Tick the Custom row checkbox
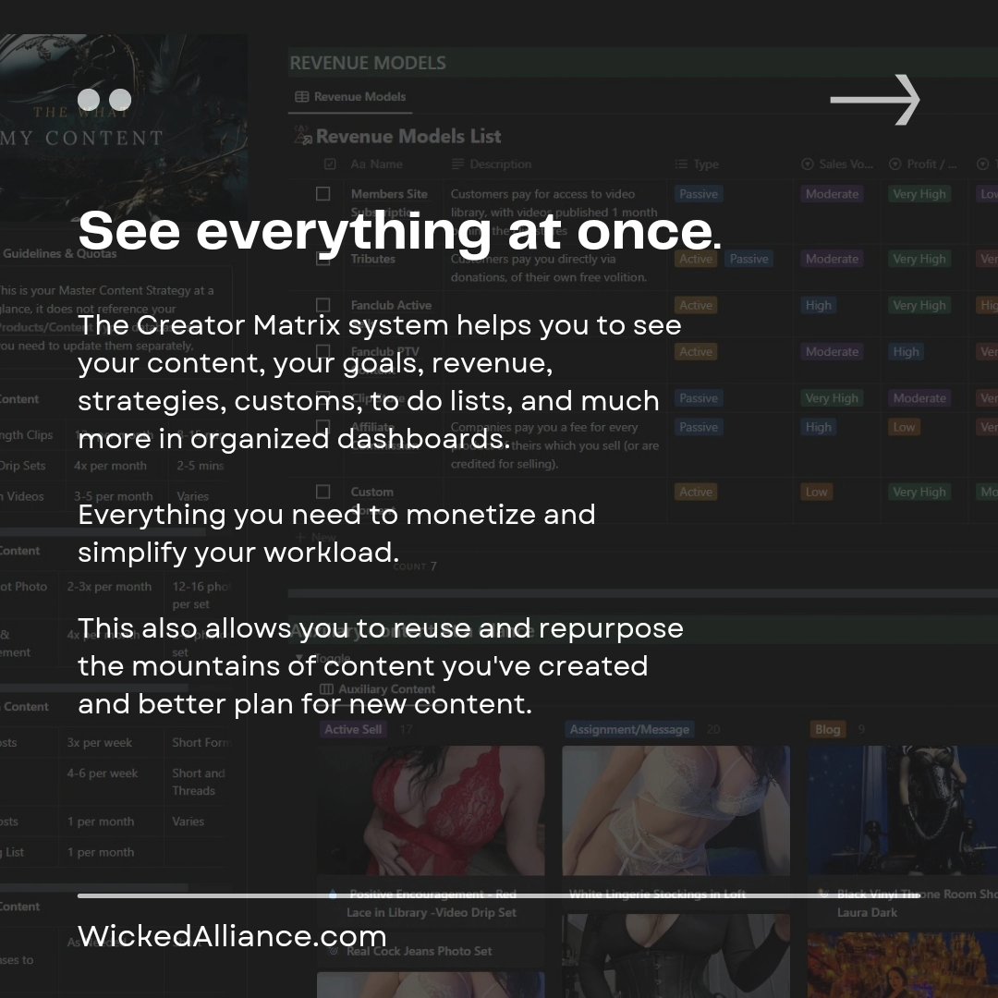 coord(323,492)
